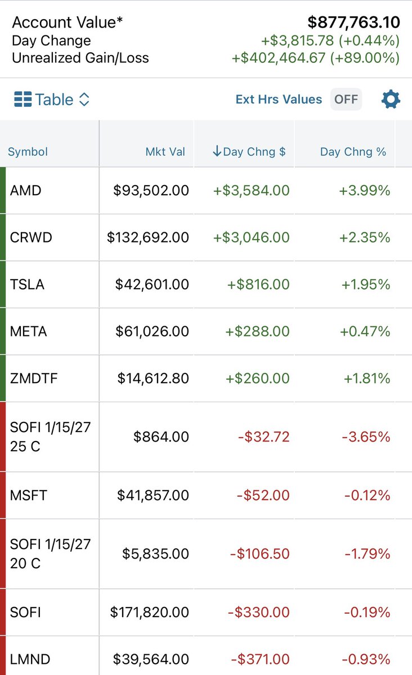Select the CRWD symbol

coord(31,237)
